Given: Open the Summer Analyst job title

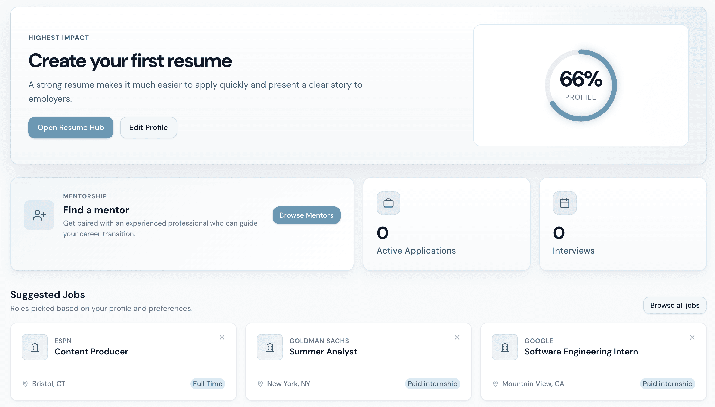Looking at the screenshot, I should coord(323,351).
